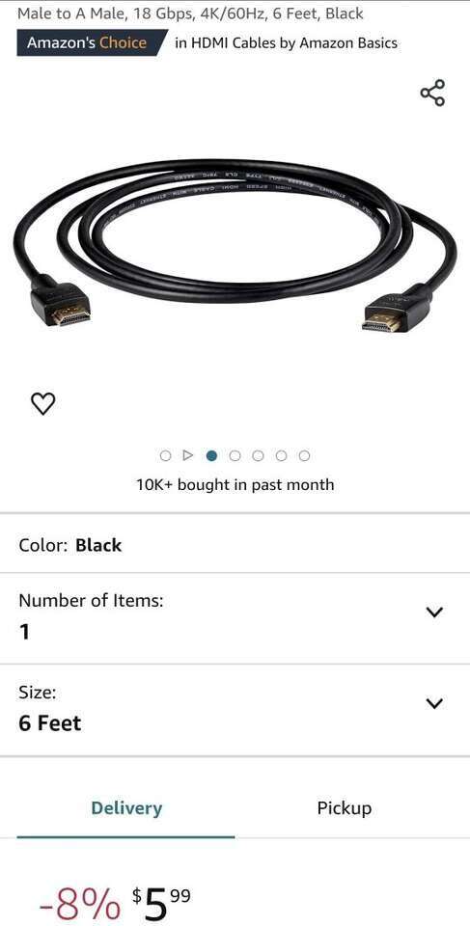
Task: Expand the Size chevron
Action: pos(434,703)
